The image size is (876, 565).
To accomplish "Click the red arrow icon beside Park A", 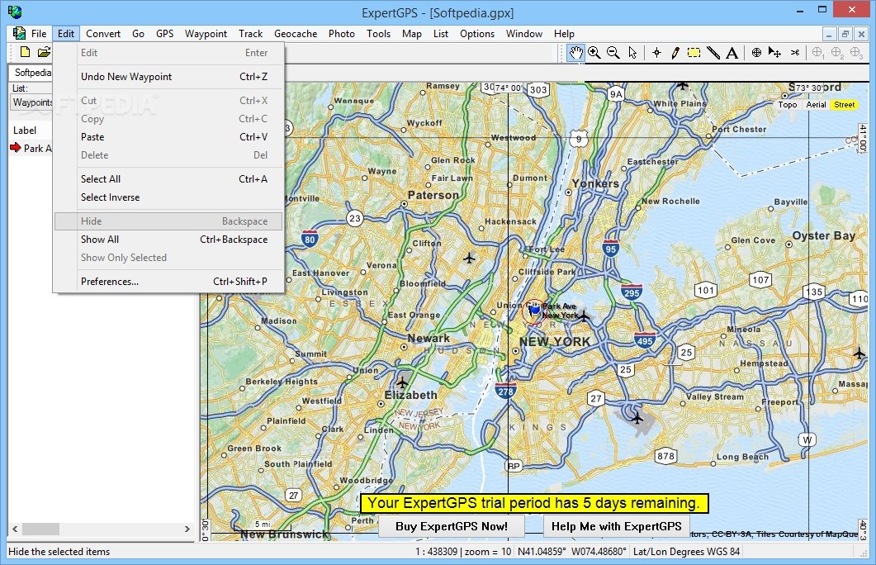I will click(x=15, y=148).
